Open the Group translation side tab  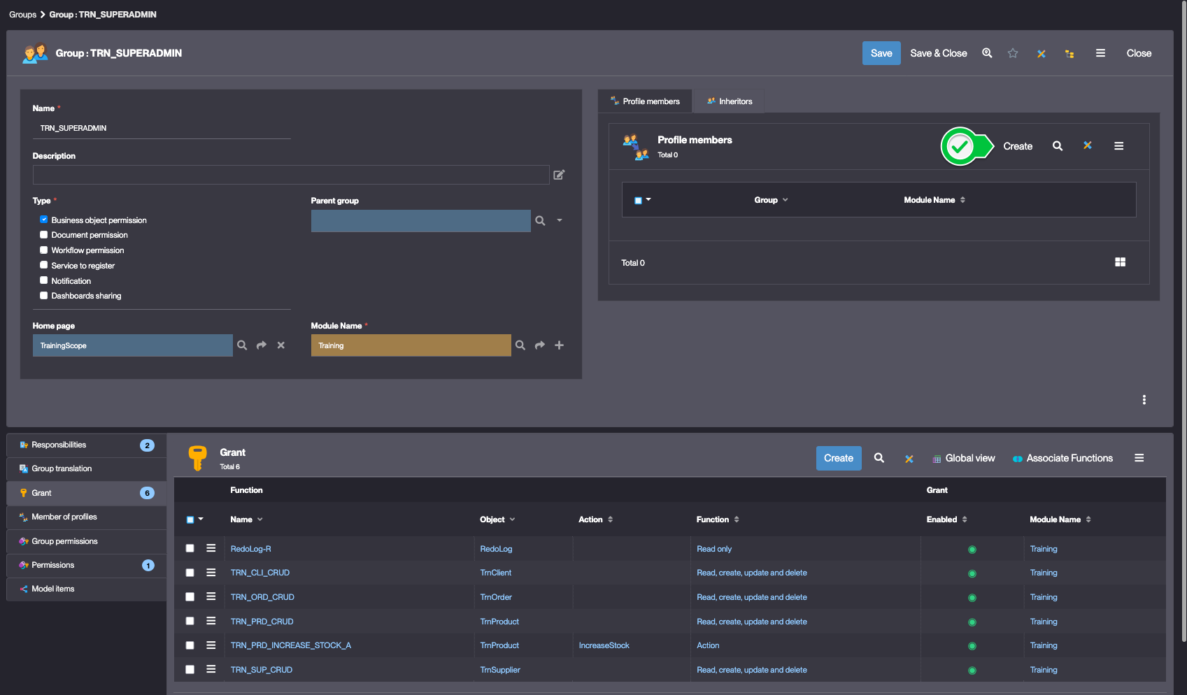click(x=87, y=468)
